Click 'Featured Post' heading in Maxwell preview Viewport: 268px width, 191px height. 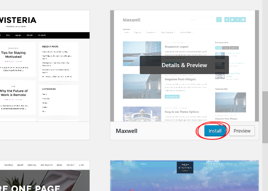(221, 89)
